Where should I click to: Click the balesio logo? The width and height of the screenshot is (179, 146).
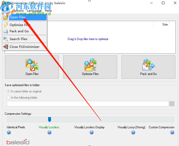click(x=18, y=142)
